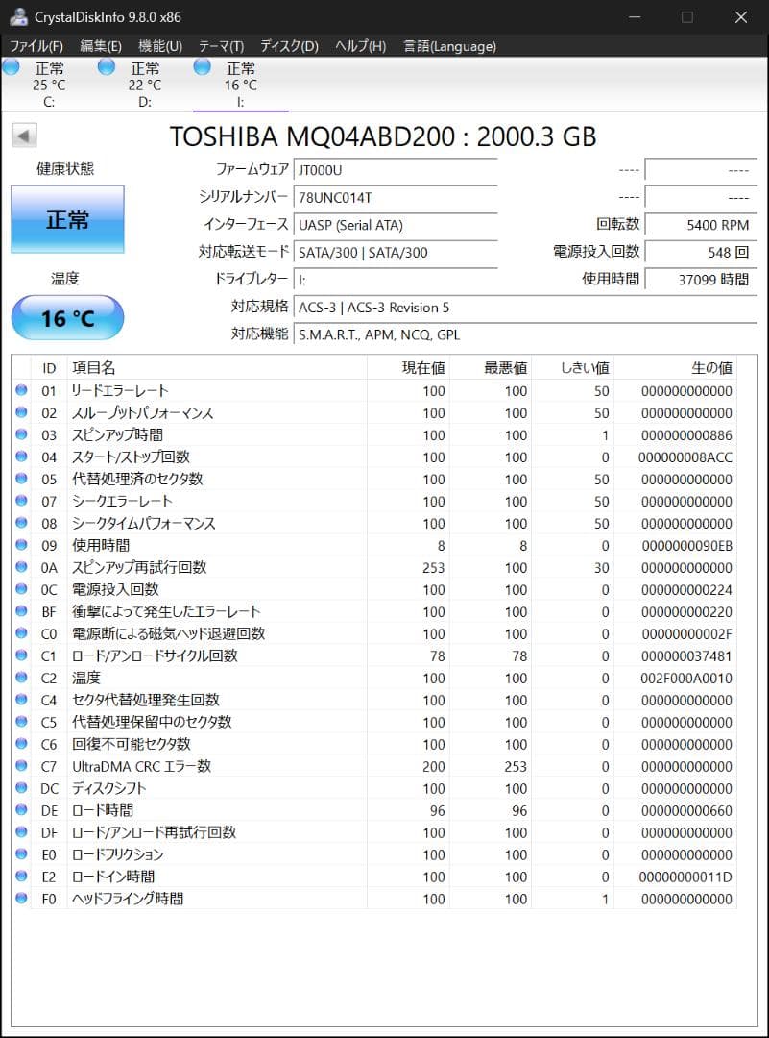Switch to the D: drive tab at 22 °C

(x=145, y=85)
